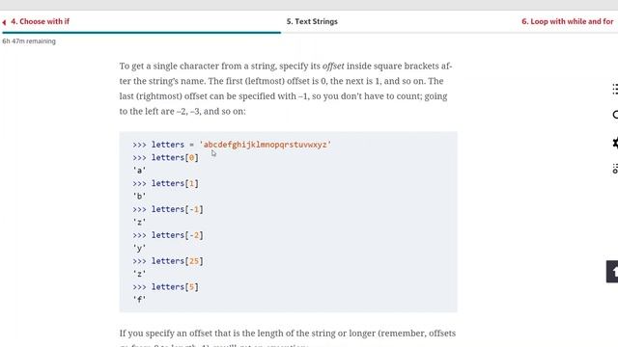Click the letters[-2] code line

[x=168, y=235]
